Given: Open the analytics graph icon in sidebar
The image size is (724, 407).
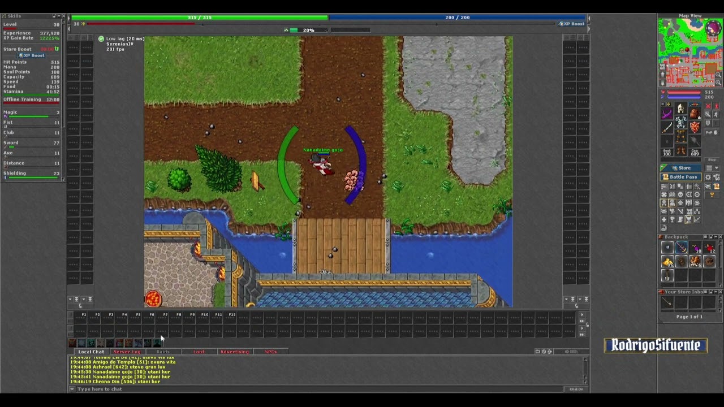Looking at the screenshot, I should point(697,219).
